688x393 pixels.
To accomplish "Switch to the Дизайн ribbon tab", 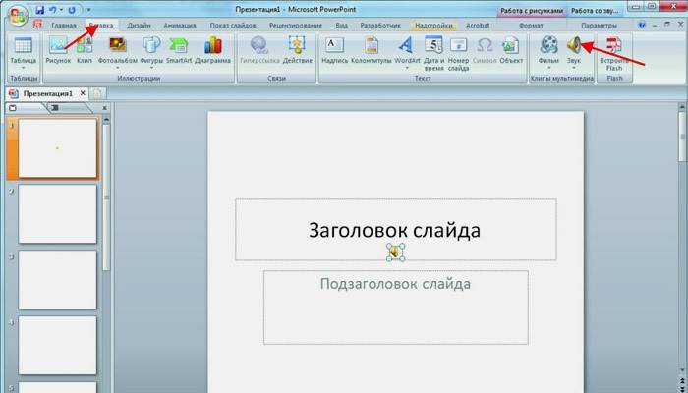I will click(139, 25).
